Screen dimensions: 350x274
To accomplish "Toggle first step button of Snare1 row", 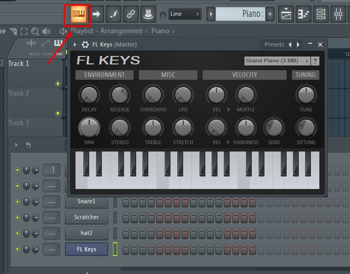I will tap(126, 202).
